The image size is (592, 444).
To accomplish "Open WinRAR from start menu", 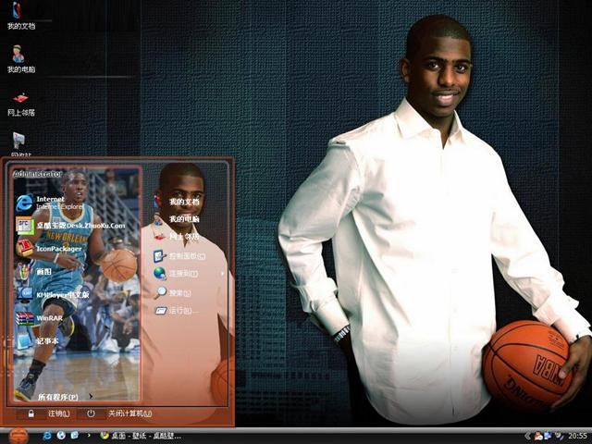I will pos(39,318).
